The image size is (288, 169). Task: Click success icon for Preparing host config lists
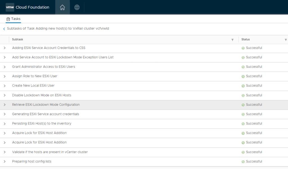(243, 162)
